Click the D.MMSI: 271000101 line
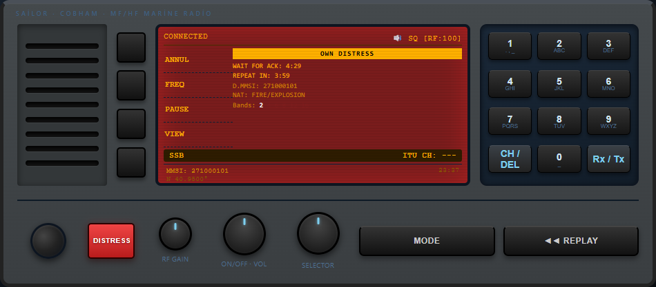This screenshot has width=656, height=287. tap(265, 86)
